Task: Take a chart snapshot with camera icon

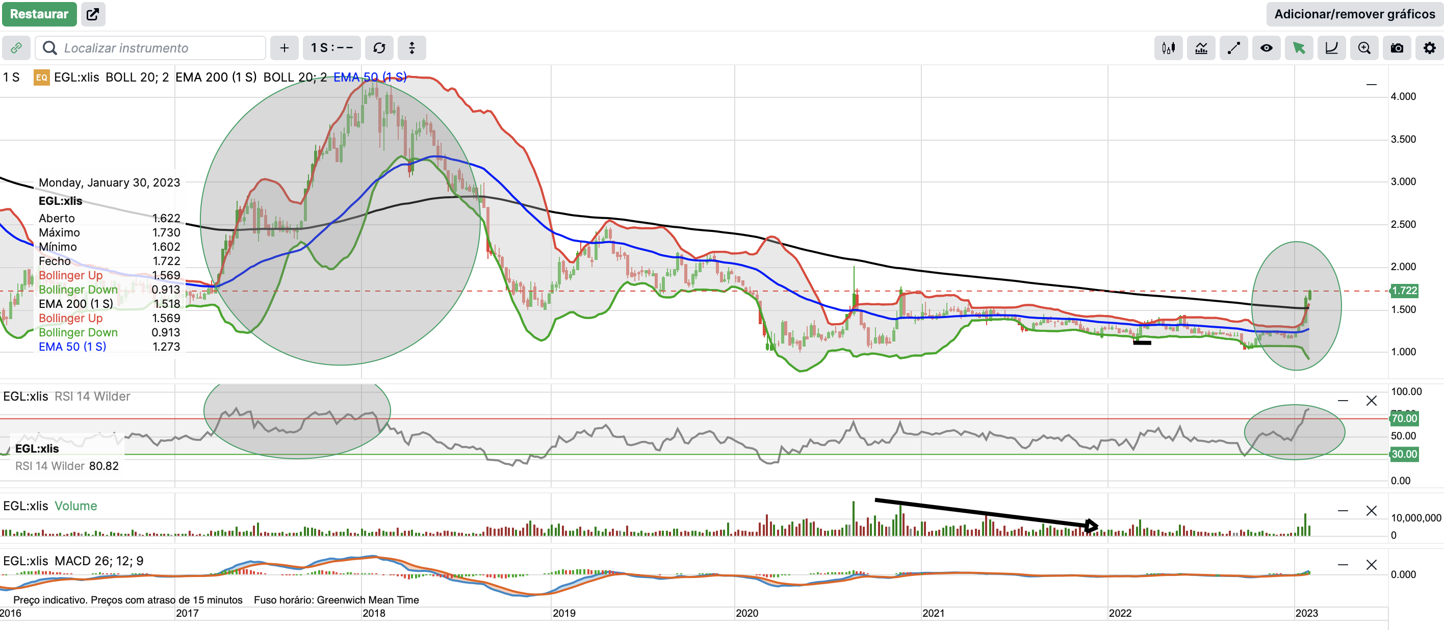Action: (1397, 48)
